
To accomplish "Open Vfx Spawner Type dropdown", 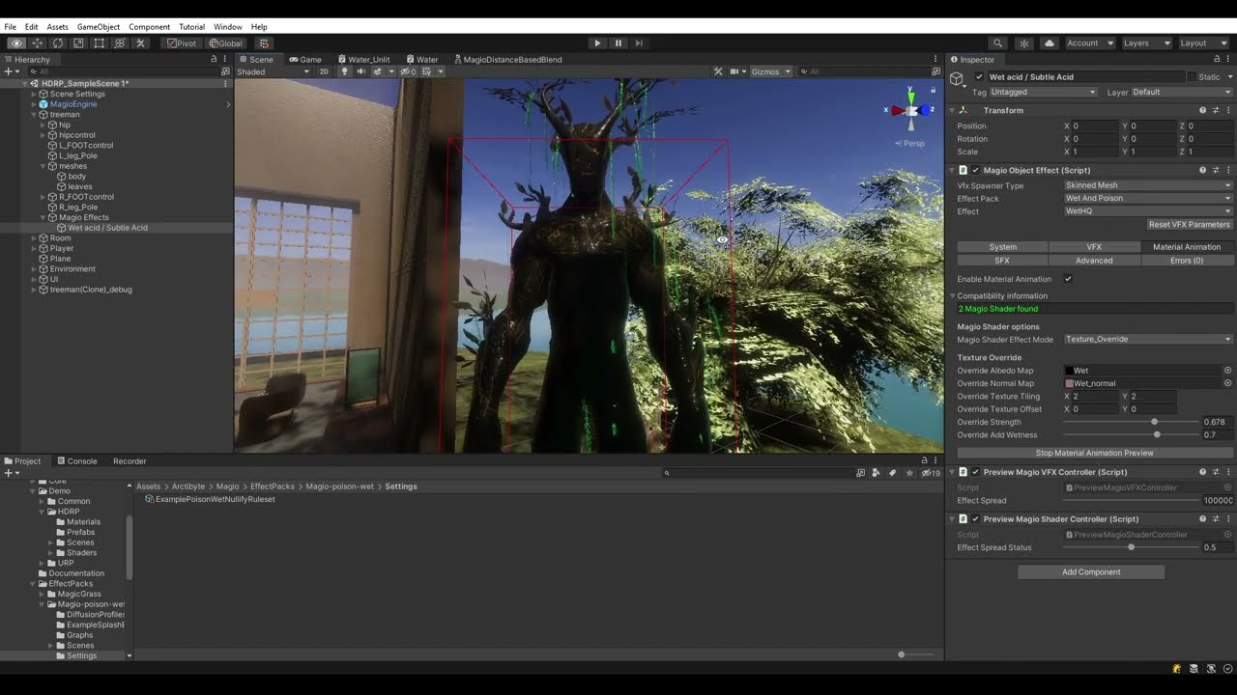I will [x=1148, y=185].
